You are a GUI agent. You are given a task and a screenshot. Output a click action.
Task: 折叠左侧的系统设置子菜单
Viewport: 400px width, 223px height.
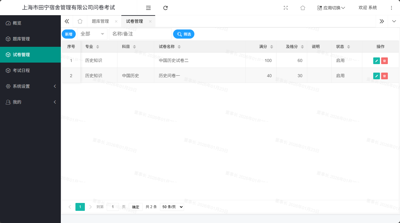pyautogui.click(x=30, y=86)
